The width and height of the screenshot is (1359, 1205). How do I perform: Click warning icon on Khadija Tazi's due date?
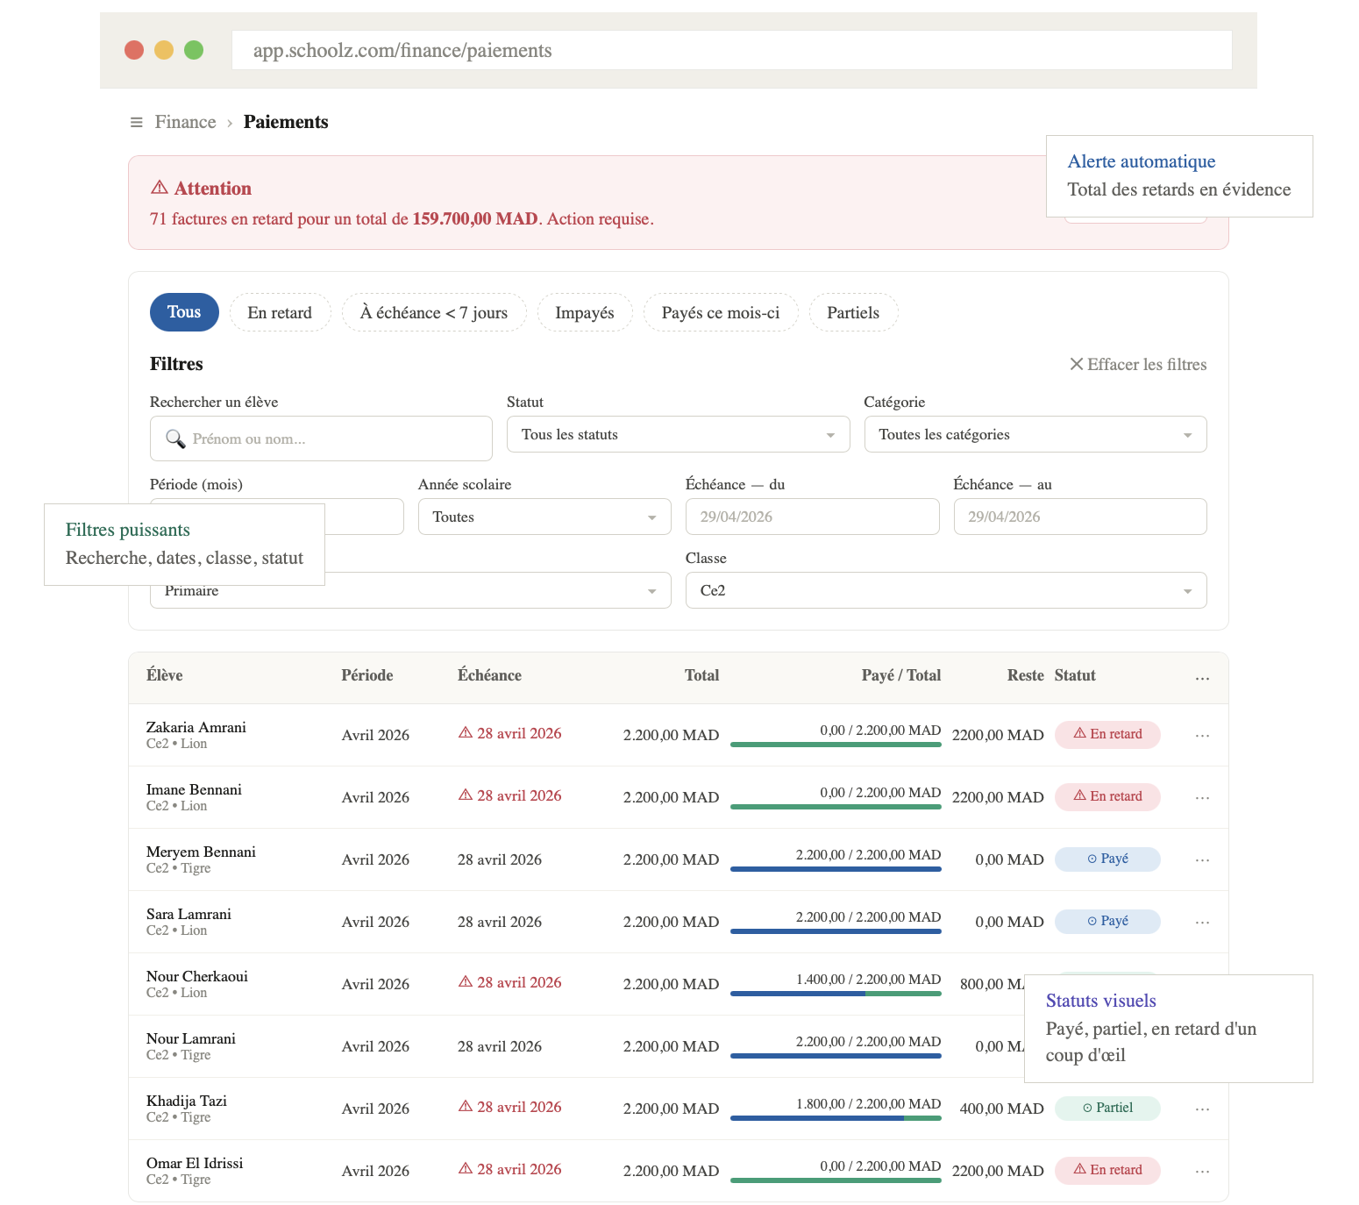pyautogui.click(x=466, y=1106)
